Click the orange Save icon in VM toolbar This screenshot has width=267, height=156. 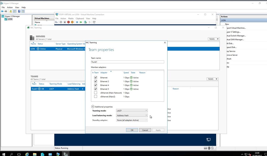click(x=72, y=22)
